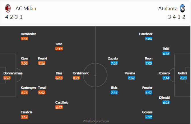Click the Atalanta club crest icon
The image size is (191, 124).
point(183,8)
